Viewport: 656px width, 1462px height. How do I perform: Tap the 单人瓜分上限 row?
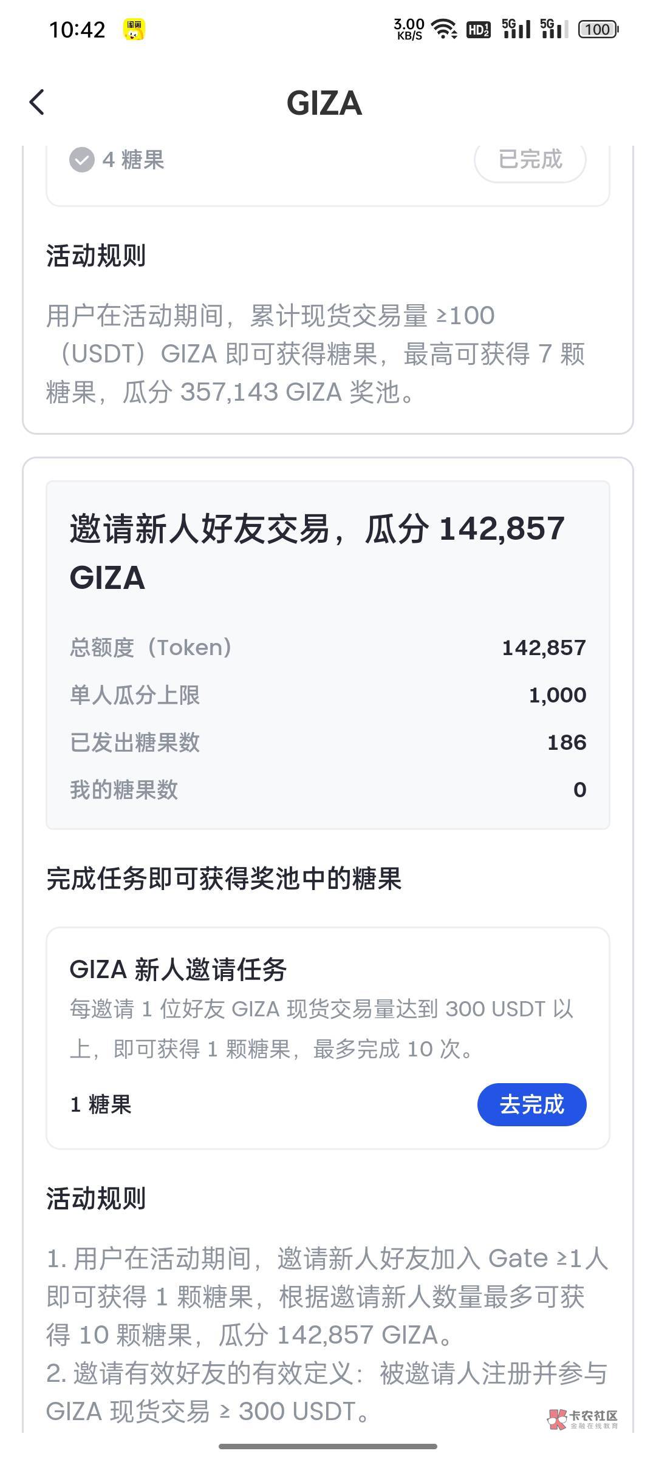[x=328, y=695]
